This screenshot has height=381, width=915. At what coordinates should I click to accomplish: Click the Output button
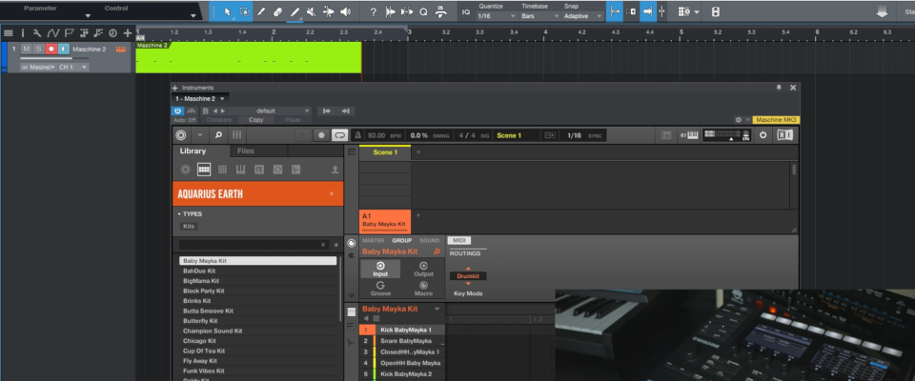[x=423, y=269]
